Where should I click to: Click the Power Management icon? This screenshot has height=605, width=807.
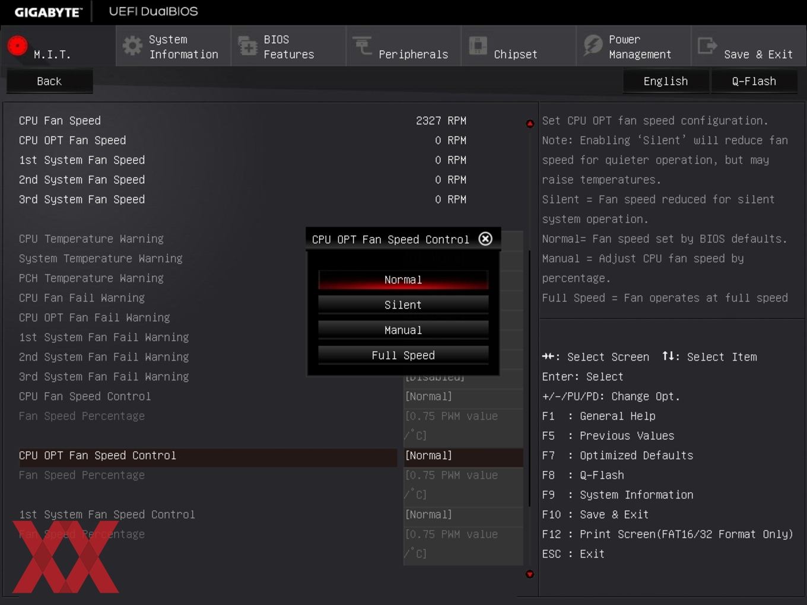[x=593, y=46]
